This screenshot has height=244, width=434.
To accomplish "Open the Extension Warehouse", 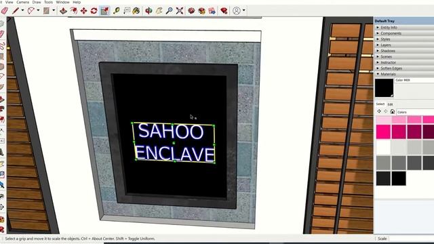I will tap(202, 11).
